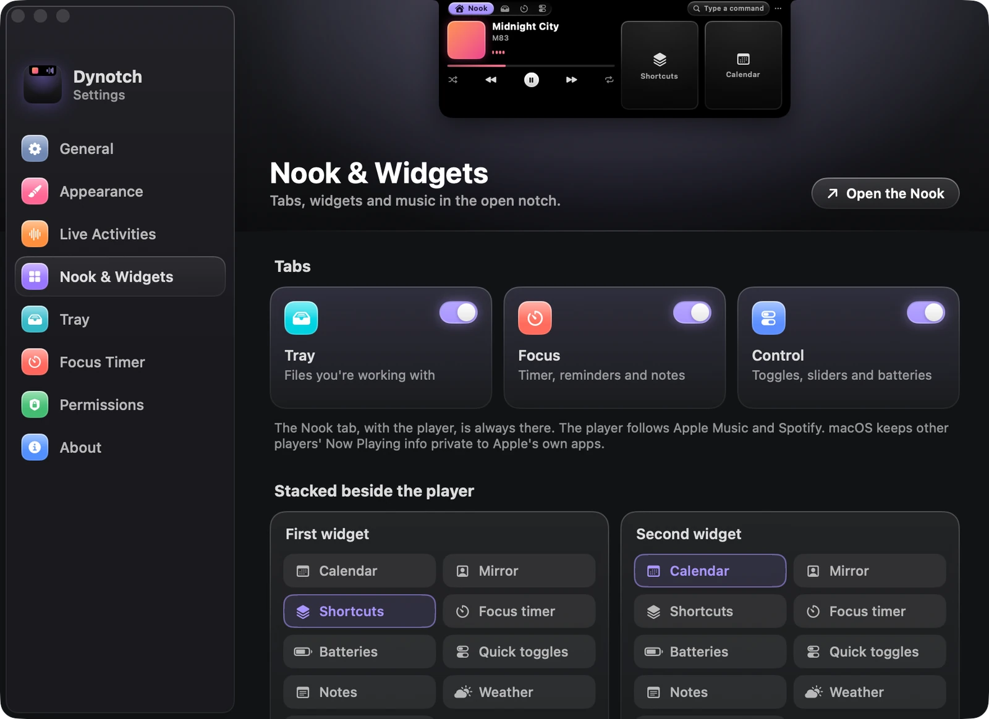This screenshot has width=989, height=719.
Task: Click the Calendar widget in notch preview
Action: coord(744,65)
